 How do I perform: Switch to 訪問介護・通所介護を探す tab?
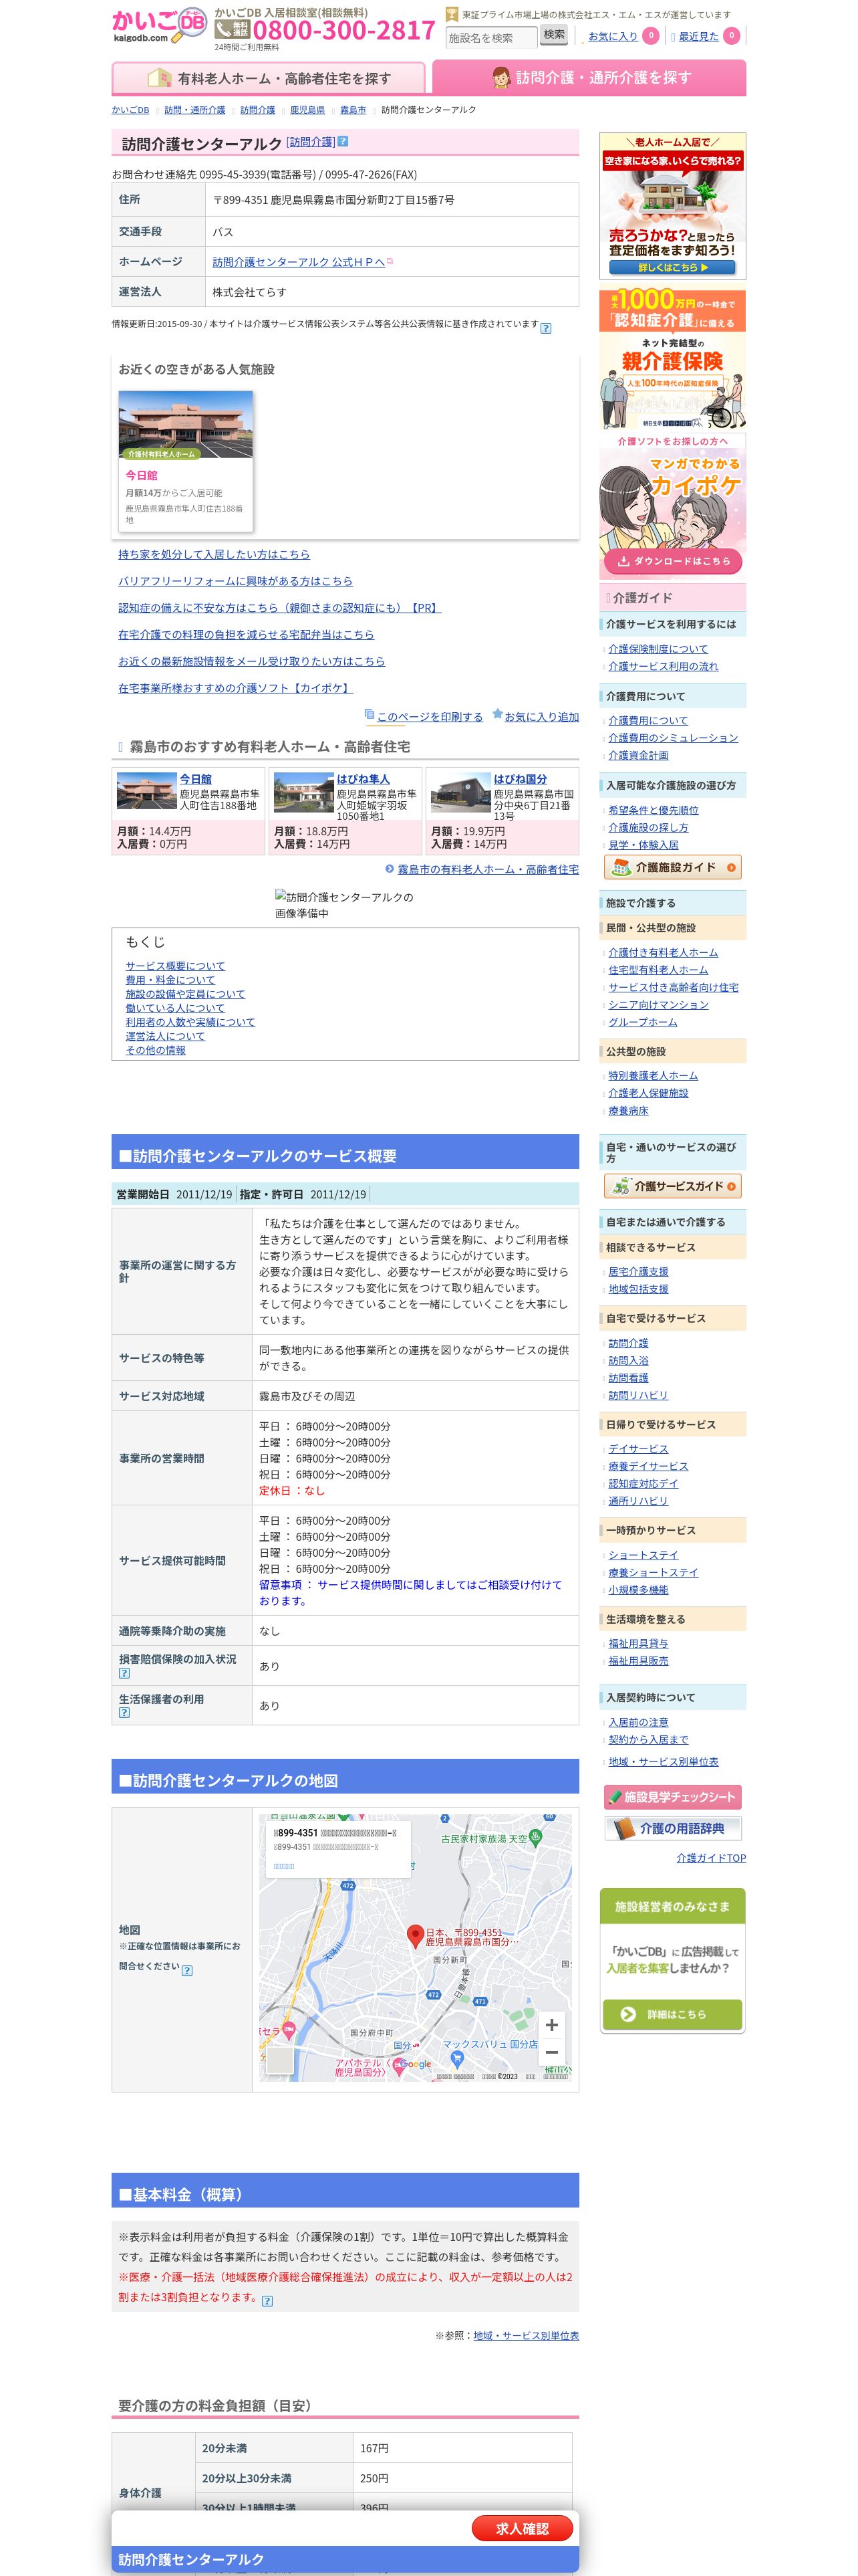pos(589,77)
